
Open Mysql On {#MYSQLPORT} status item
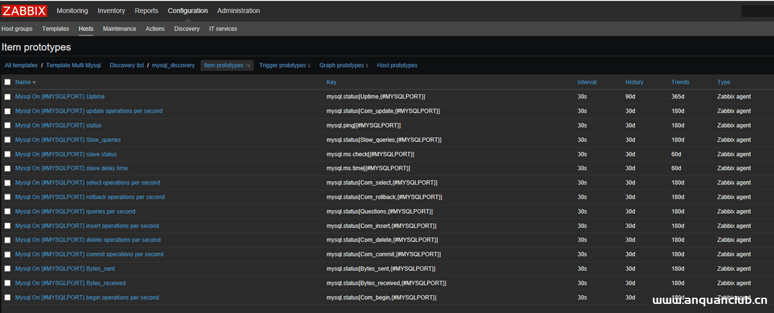point(59,125)
